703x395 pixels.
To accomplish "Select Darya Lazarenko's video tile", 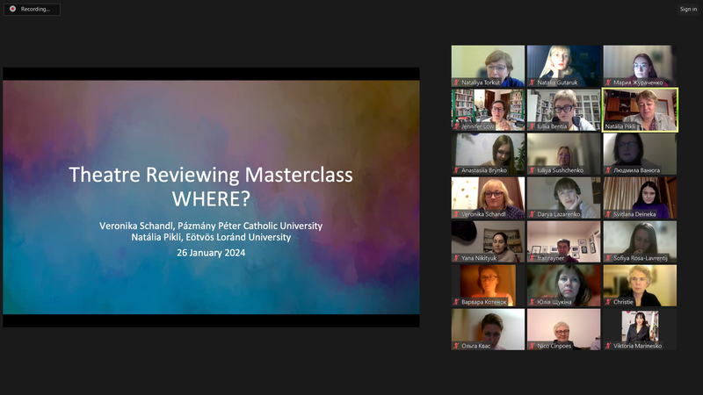I will pos(563,195).
